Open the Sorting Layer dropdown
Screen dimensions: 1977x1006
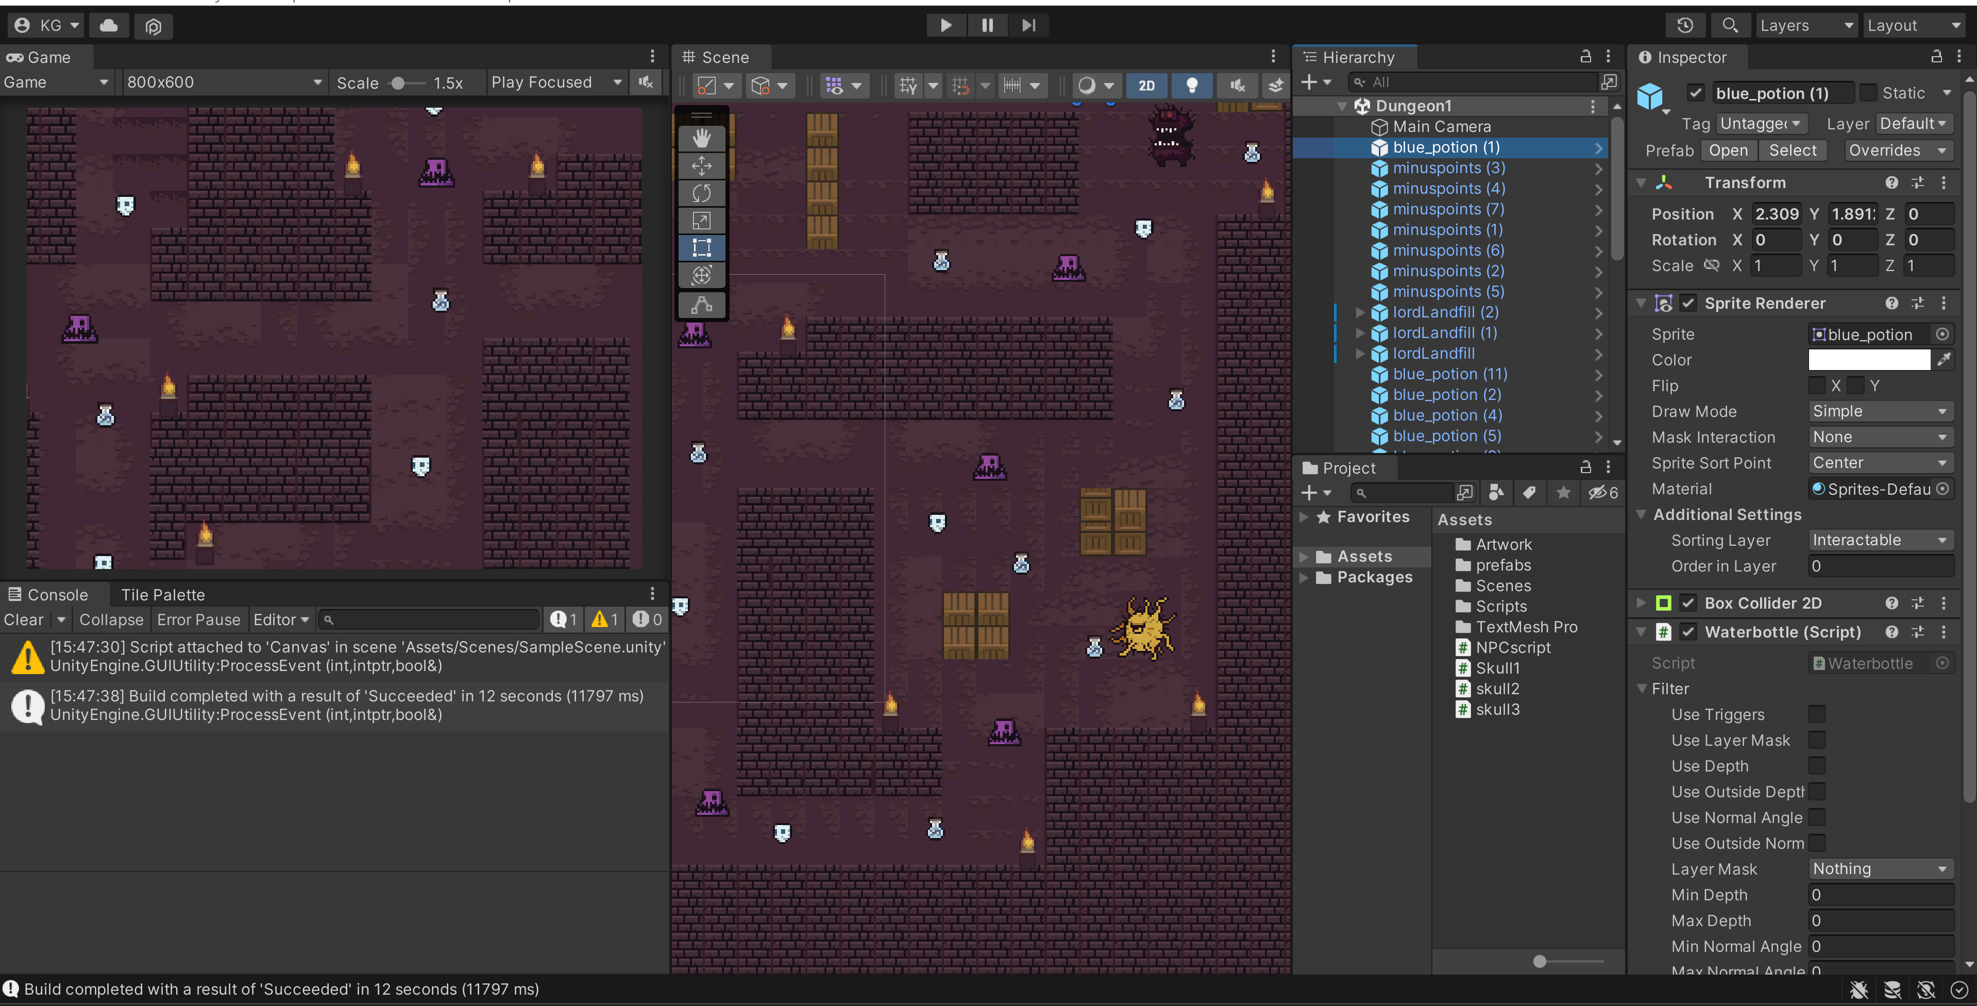pyautogui.click(x=1880, y=540)
